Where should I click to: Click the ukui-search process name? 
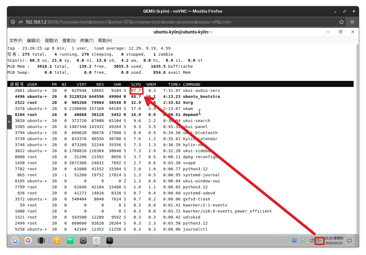point(196,121)
